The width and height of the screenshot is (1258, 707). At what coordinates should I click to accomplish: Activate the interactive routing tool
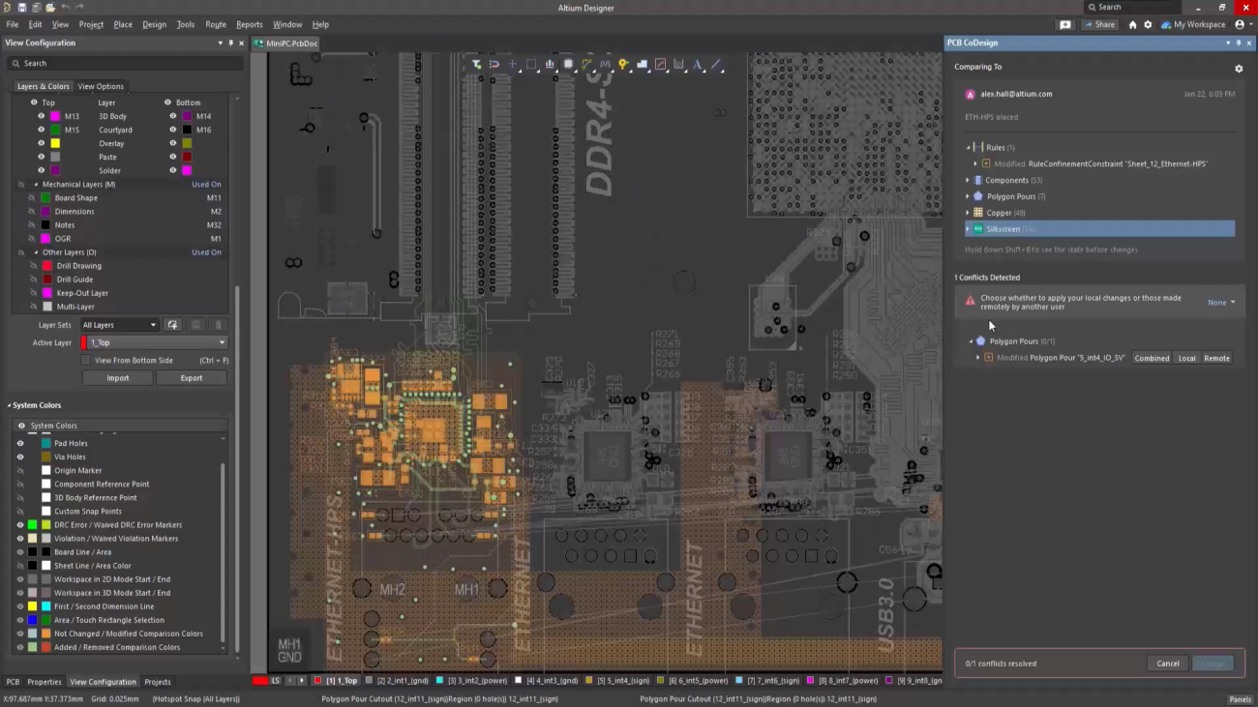coord(585,64)
